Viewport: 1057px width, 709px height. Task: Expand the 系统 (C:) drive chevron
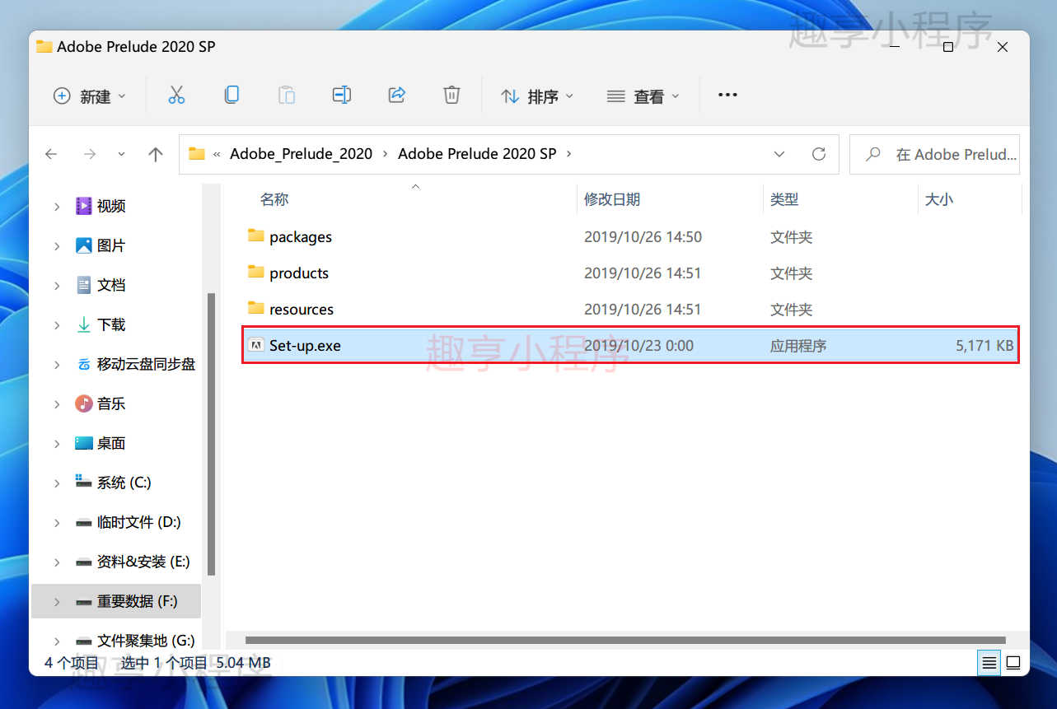(x=57, y=483)
